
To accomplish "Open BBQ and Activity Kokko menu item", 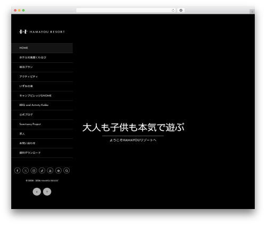I will pos(42,105).
